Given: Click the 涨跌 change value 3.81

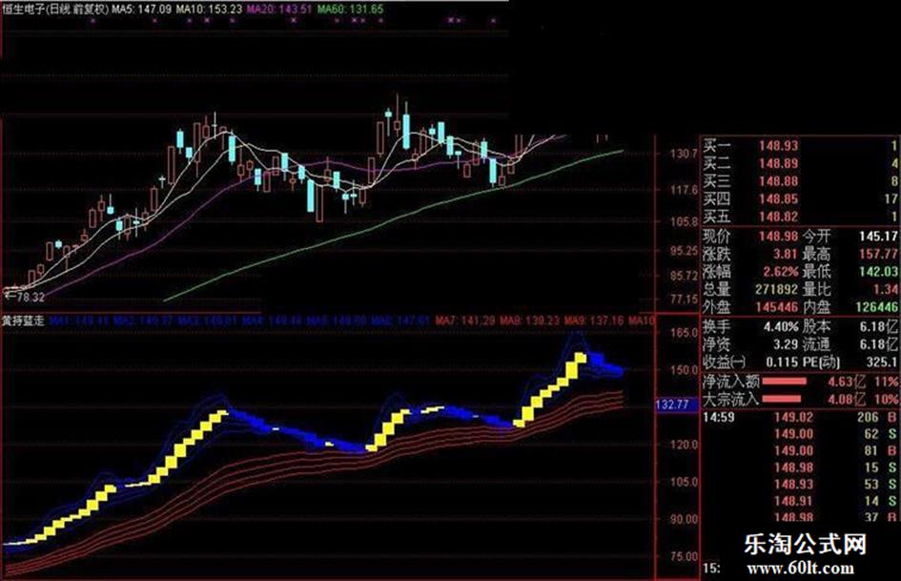Looking at the screenshot, I should [785, 254].
